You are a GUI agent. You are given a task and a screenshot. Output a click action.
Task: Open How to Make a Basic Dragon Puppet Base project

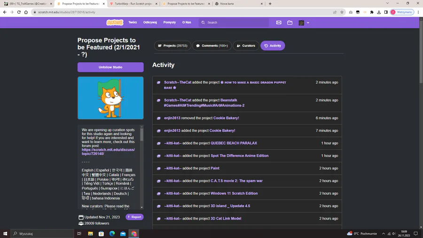(x=225, y=85)
